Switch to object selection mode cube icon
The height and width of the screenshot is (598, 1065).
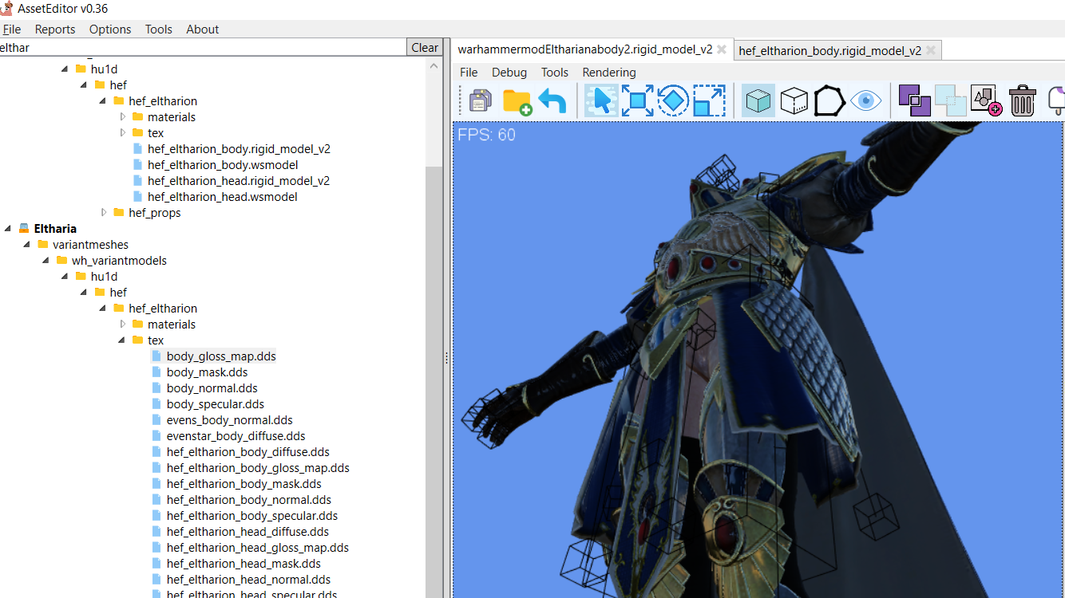[758, 101]
